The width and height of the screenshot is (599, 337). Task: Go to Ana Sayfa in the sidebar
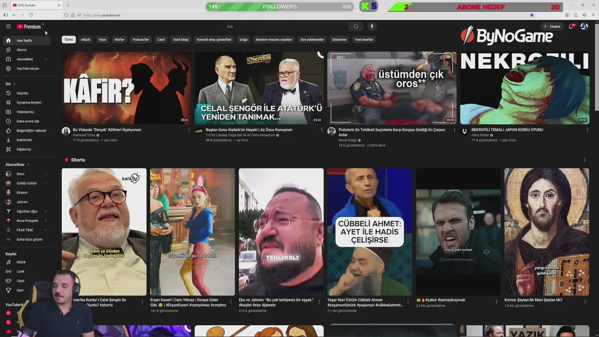click(26, 40)
